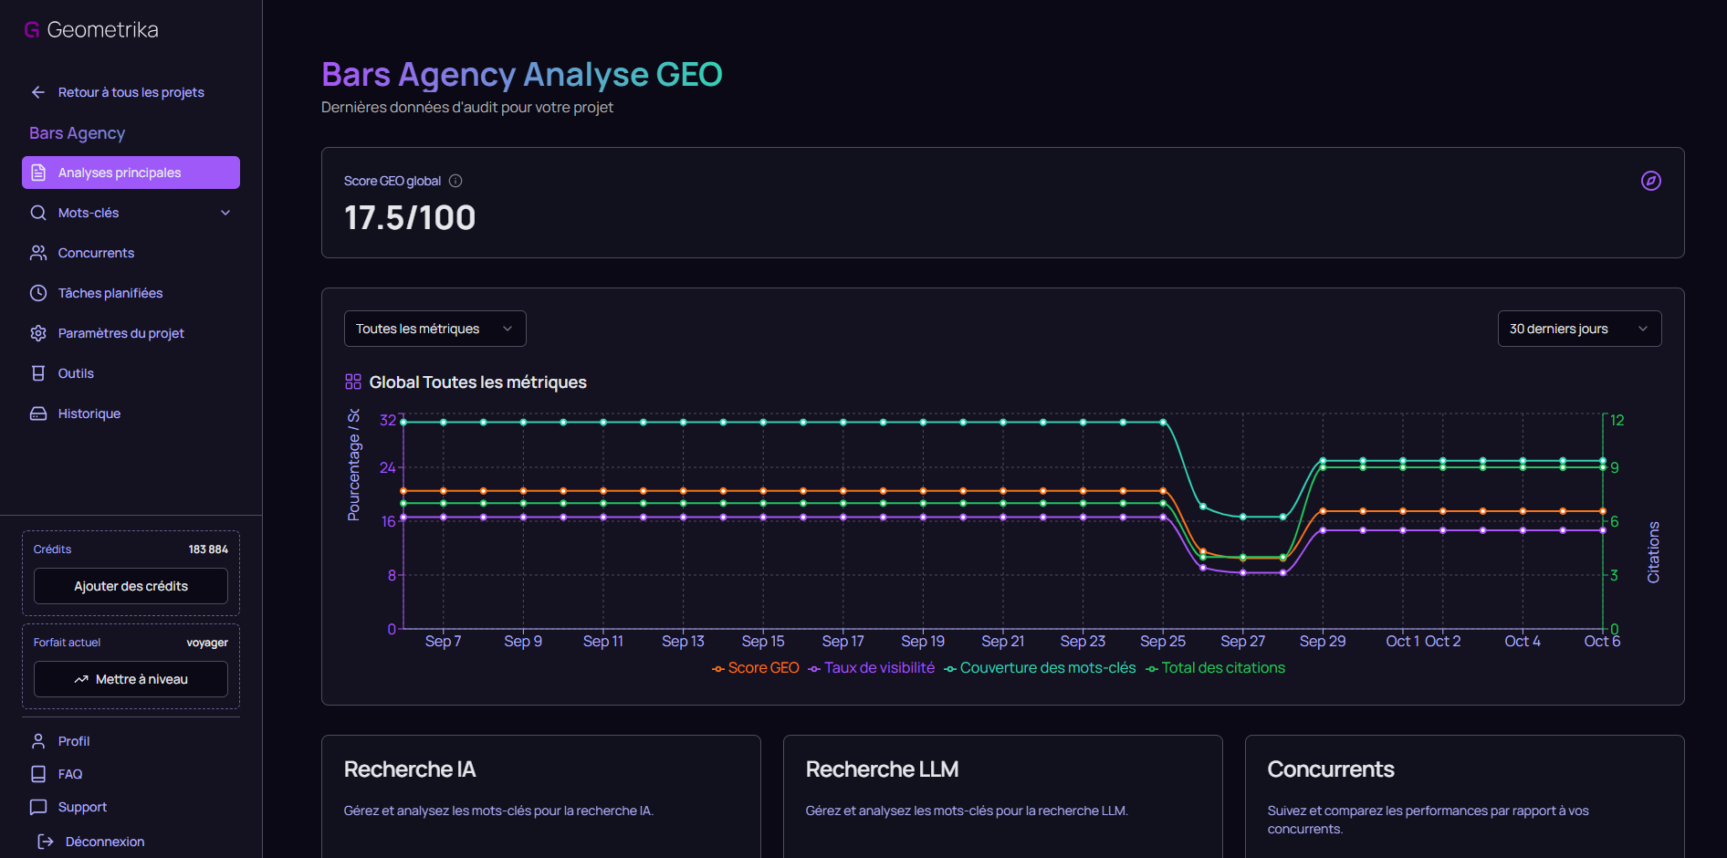Toggle Score GEO series in chart legend
Image resolution: width=1727 pixels, height=858 pixels.
pos(756,668)
